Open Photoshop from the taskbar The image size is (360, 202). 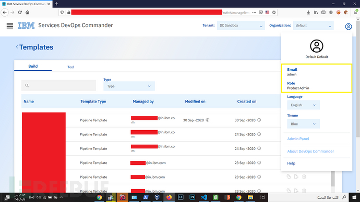point(192,197)
